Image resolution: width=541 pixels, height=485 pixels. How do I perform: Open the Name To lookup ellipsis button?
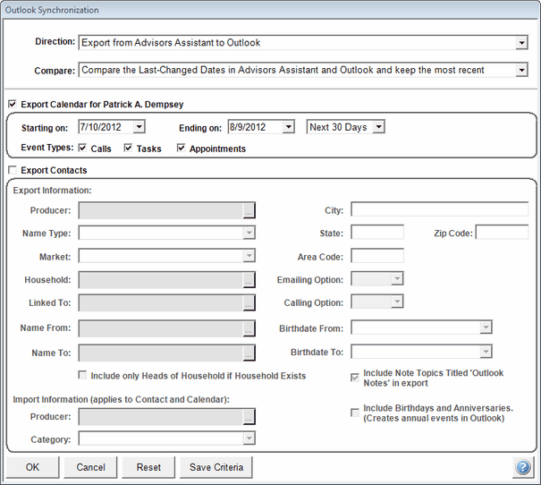pos(249,353)
